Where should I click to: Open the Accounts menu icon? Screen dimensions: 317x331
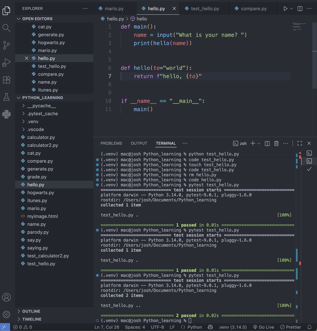coord(6,297)
